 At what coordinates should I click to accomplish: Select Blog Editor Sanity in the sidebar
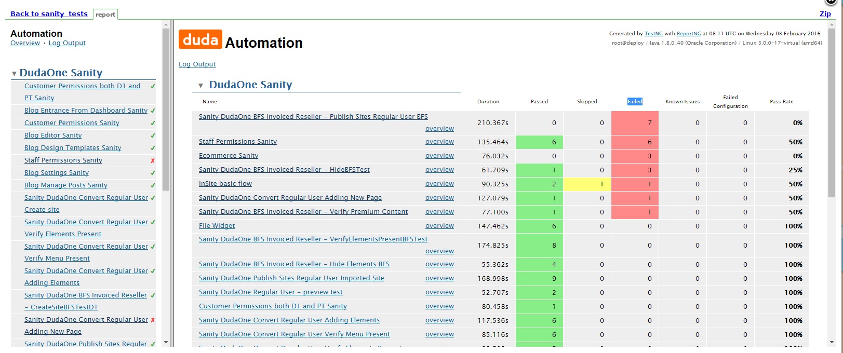(53, 135)
